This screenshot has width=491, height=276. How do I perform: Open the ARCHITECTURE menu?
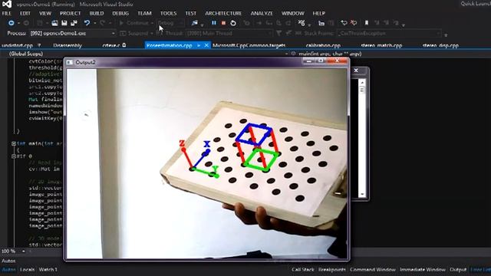click(223, 14)
